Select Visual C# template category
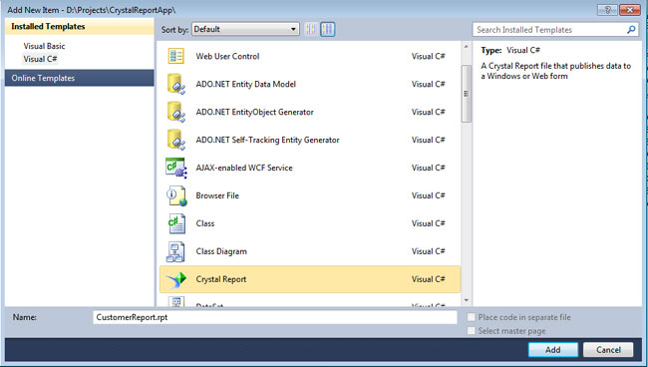648x367 pixels. 40,59
